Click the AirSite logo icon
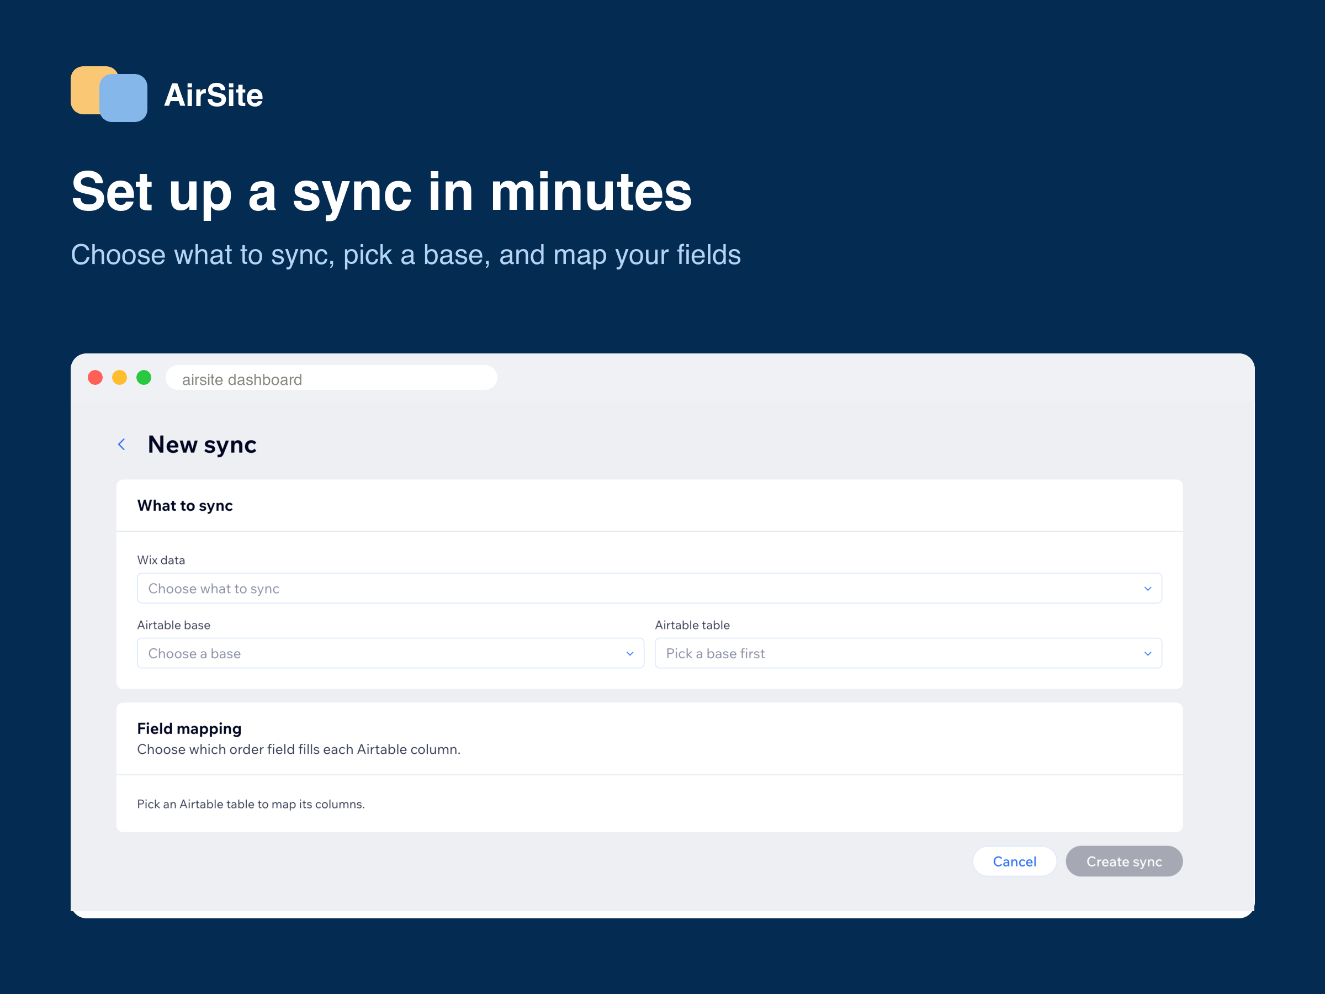Image resolution: width=1325 pixels, height=994 pixels. [109, 94]
